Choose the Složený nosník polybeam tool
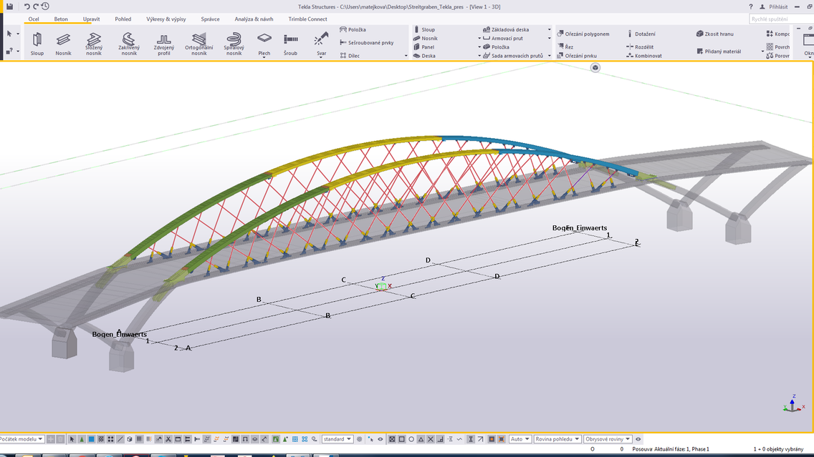 94,44
